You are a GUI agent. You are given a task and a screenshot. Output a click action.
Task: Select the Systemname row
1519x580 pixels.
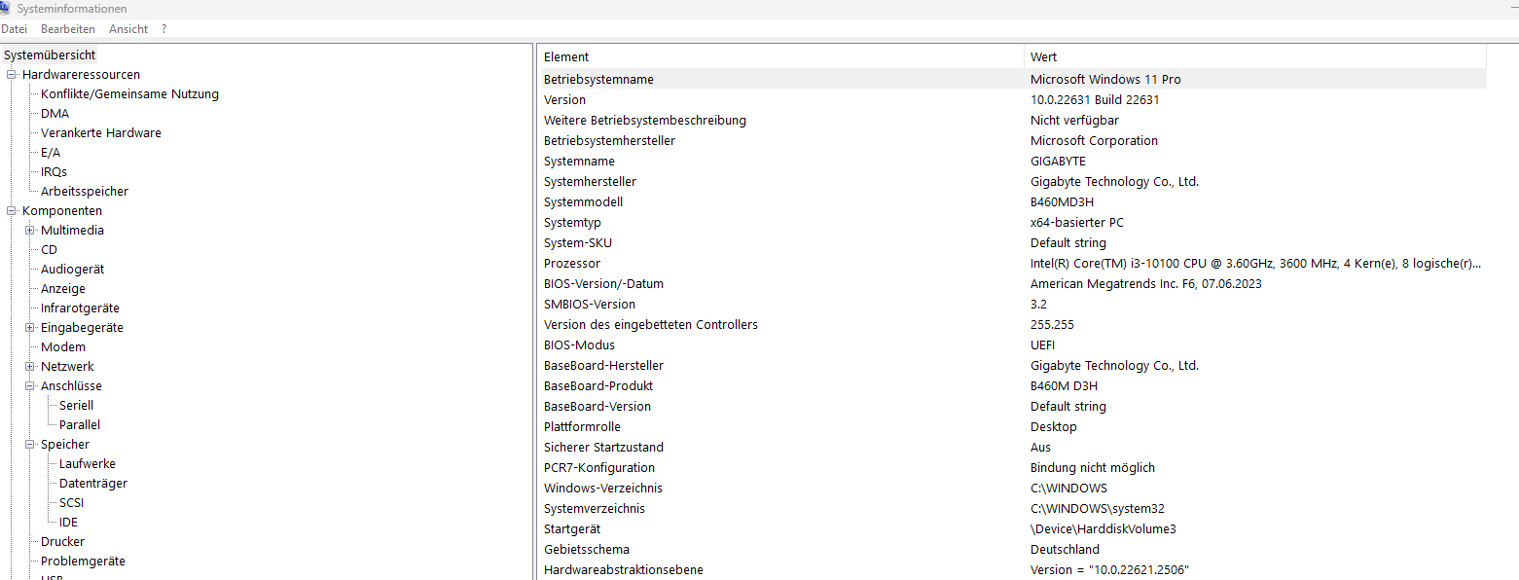(1013, 162)
